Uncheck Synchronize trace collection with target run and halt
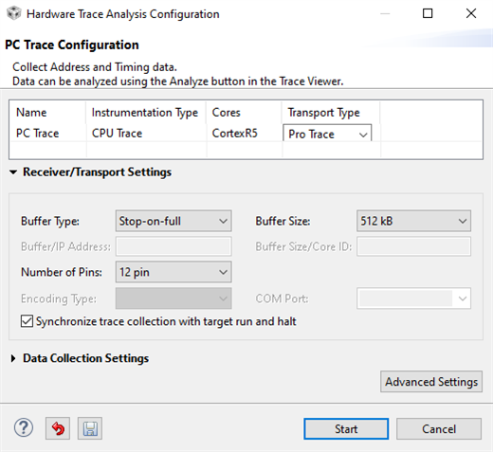The width and height of the screenshot is (493, 452). click(x=27, y=321)
